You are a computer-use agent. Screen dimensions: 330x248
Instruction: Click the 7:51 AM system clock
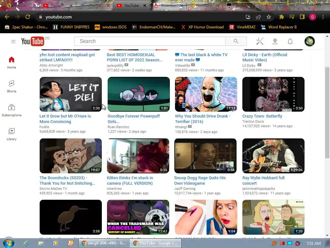[x=314, y=243]
